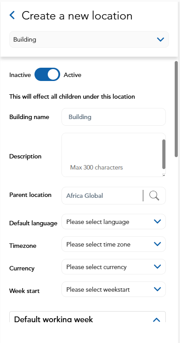
Task: Click the chevron arrow beside Please select language
Action: [x=157, y=221]
